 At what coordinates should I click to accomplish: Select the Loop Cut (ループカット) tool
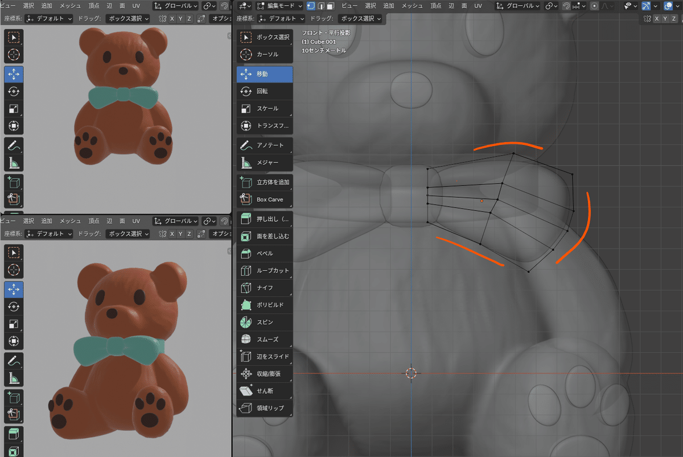(265, 271)
